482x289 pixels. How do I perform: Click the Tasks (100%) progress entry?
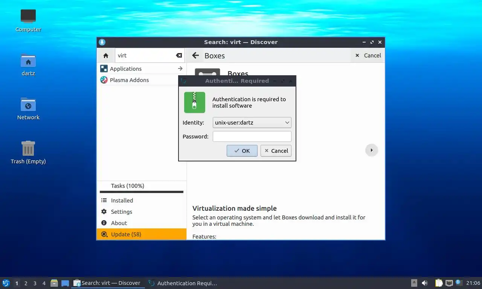coord(142,187)
